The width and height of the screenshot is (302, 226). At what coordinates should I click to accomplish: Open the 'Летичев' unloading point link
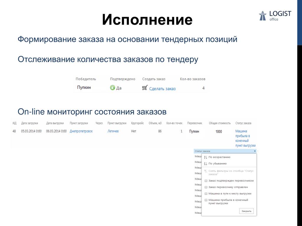click(x=113, y=131)
